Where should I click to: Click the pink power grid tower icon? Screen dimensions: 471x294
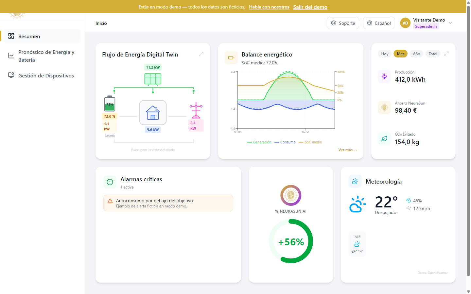(196, 110)
